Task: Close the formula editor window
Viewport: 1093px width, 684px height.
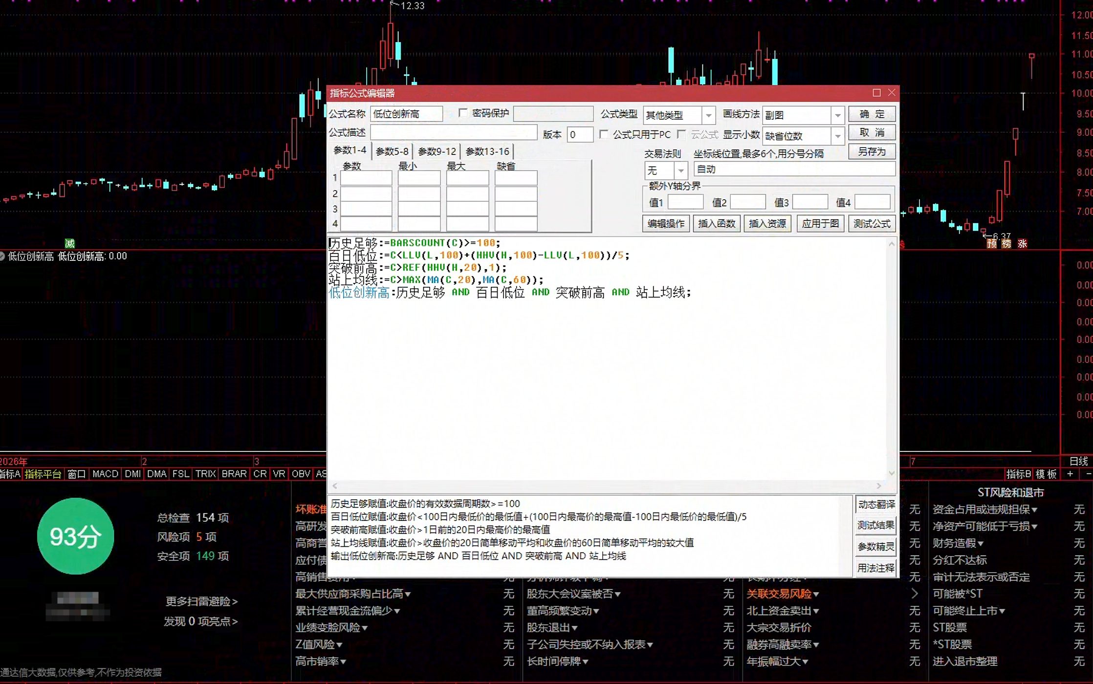Action: 892,93
